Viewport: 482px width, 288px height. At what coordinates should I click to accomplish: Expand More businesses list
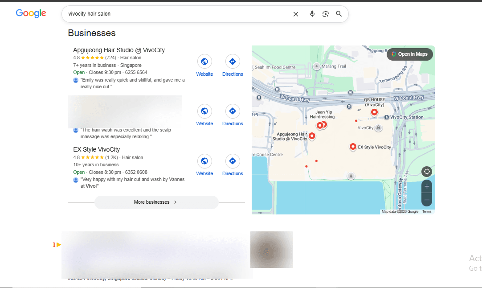pyautogui.click(x=156, y=202)
